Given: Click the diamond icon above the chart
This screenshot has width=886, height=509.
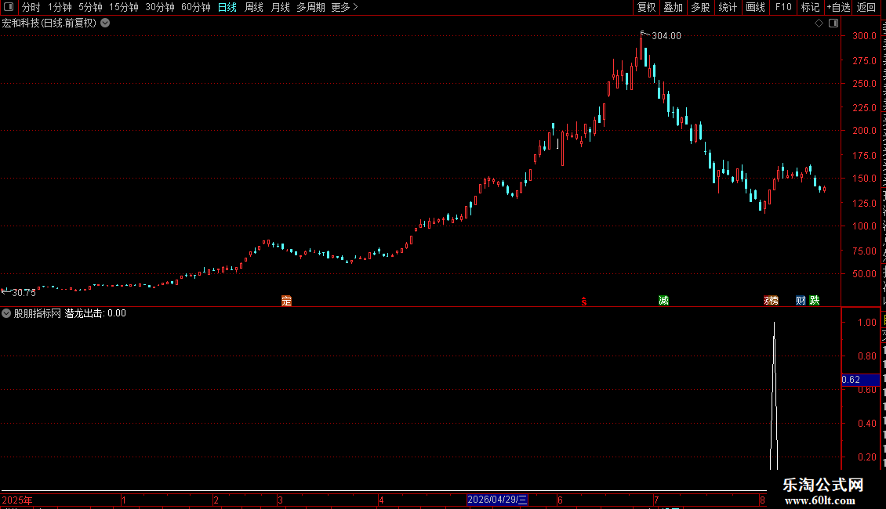Looking at the screenshot, I should [819, 23].
